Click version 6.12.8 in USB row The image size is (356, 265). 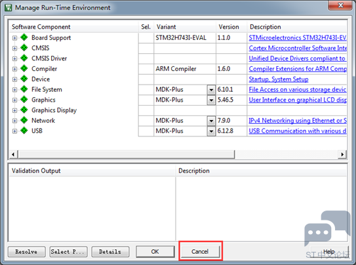pos(226,131)
